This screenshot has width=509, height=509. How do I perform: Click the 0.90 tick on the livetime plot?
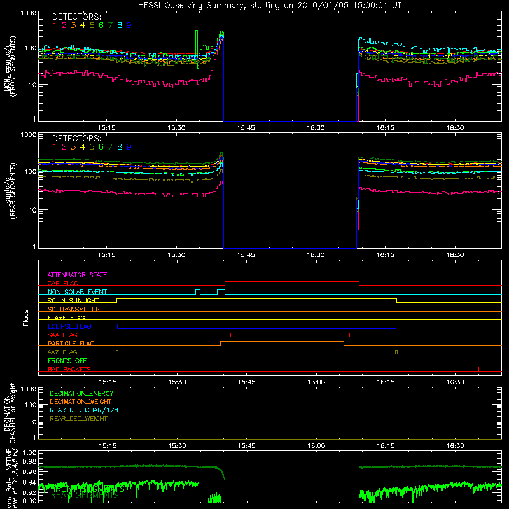[x=29, y=501]
